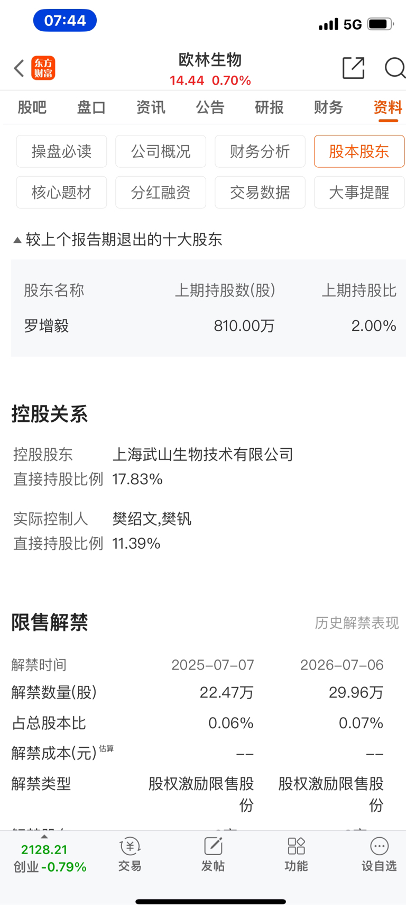This screenshot has width=406, height=905.
Task: Open 财务分析 section button
Action: pos(260,151)
